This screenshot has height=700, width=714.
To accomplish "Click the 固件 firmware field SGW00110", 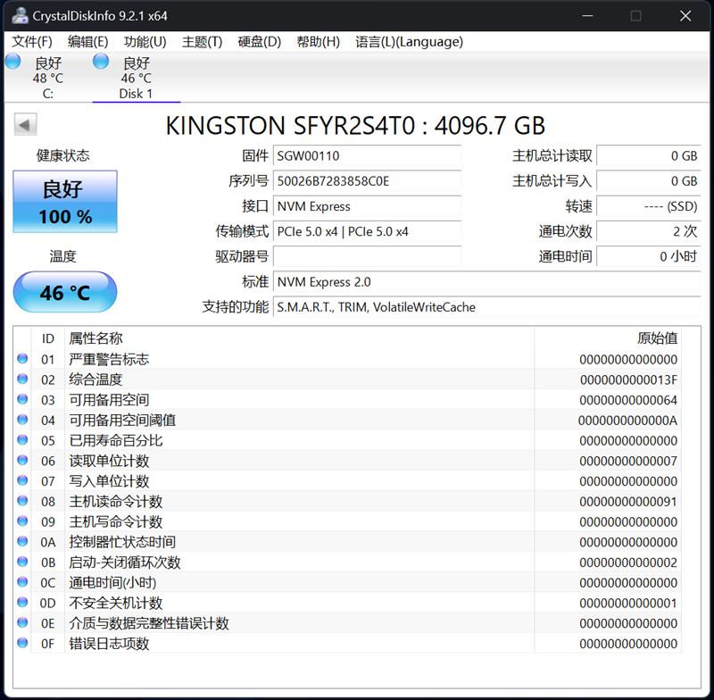I will [x=367, y=156].
